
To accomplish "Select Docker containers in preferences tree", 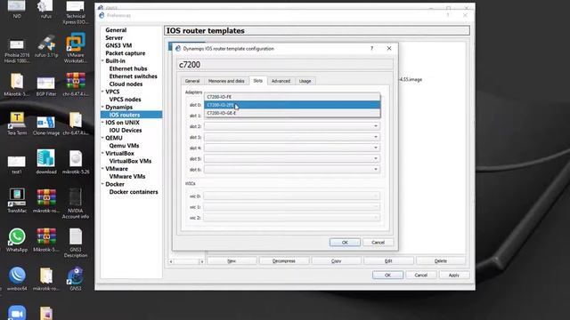I will pos(134,192).
